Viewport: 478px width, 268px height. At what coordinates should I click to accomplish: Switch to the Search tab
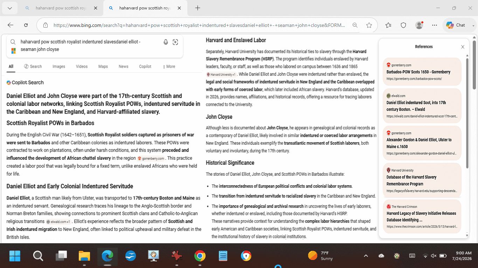pos(33,66)
